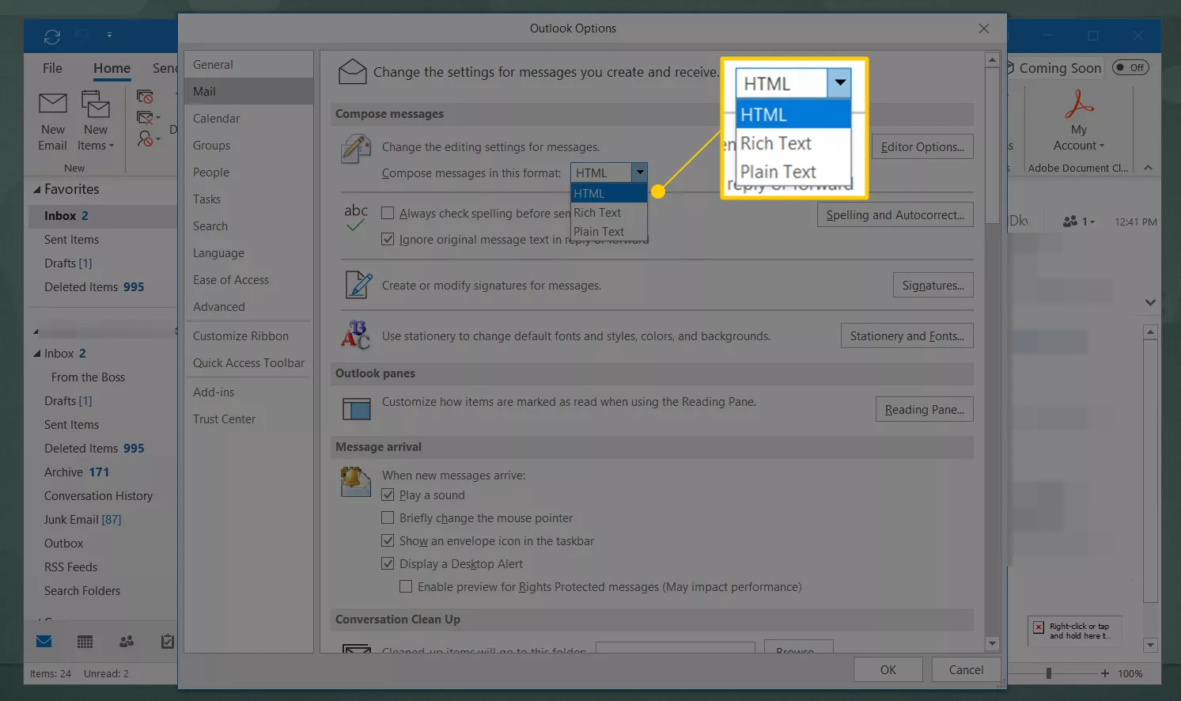Click the Adobe My Account icon
1181x701 pixels.
point(1079,104)
